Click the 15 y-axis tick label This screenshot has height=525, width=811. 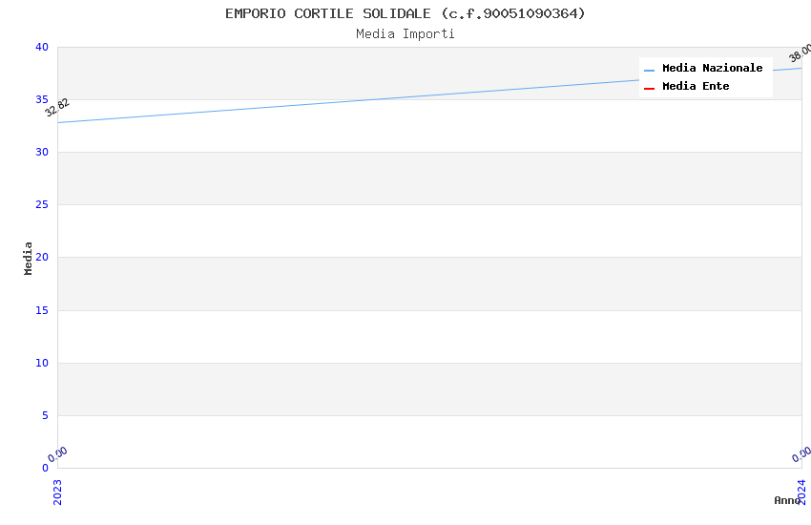(42, 310)
